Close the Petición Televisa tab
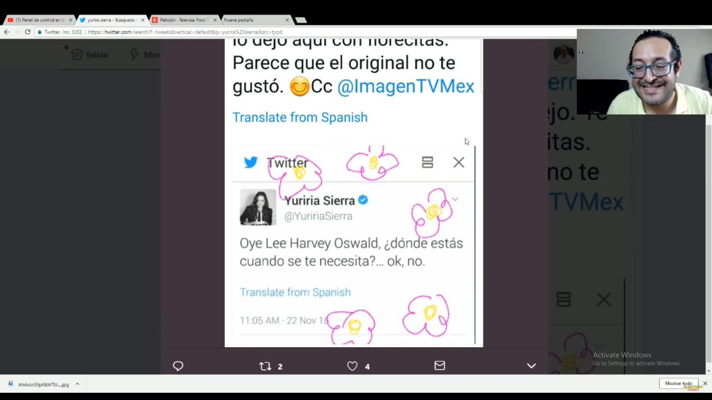 (215, 20)
